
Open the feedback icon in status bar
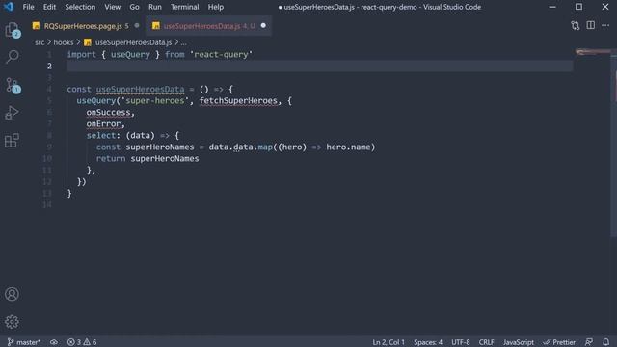(x=589, y=342)
